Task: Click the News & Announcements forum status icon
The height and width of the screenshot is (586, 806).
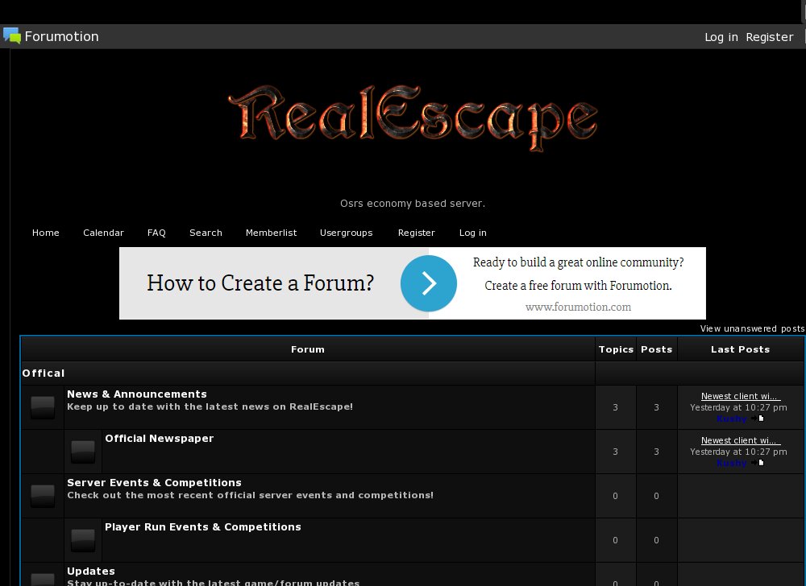Action: pos(43,407)
